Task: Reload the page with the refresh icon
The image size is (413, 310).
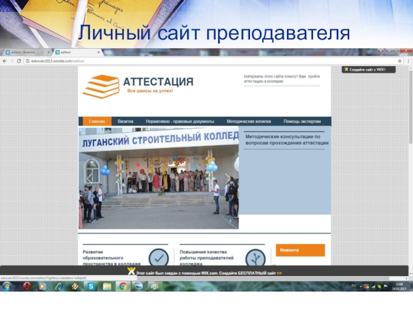Action: pos(19,61)
